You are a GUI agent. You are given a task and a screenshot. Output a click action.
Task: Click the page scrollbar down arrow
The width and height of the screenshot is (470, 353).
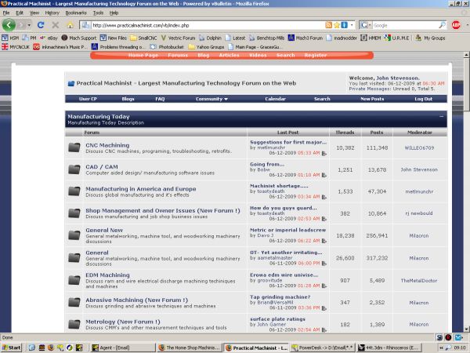(x=466, y=329)
